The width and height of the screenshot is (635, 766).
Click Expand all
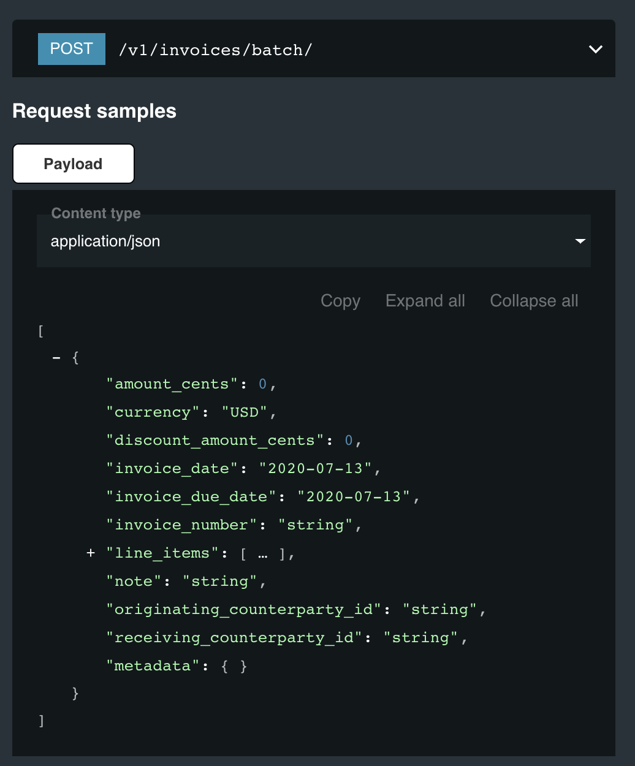425,301
